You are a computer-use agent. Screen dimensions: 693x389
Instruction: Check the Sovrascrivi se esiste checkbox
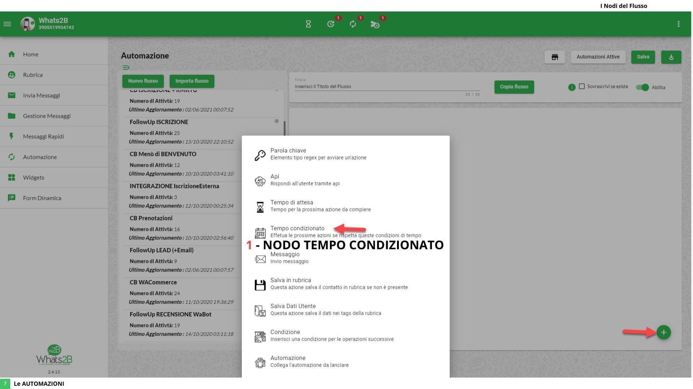(582, 86)
